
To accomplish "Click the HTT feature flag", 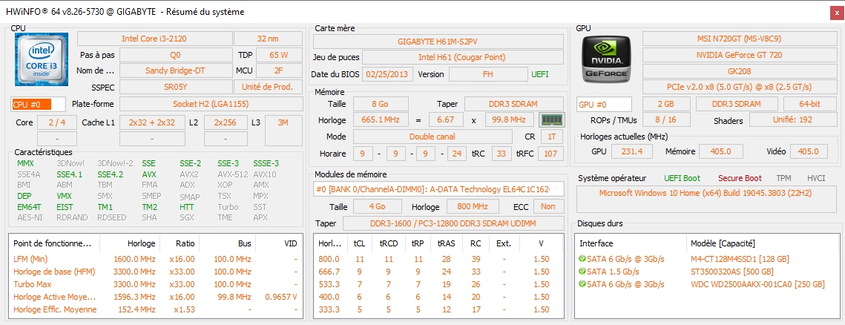I will tap(188, 207).
